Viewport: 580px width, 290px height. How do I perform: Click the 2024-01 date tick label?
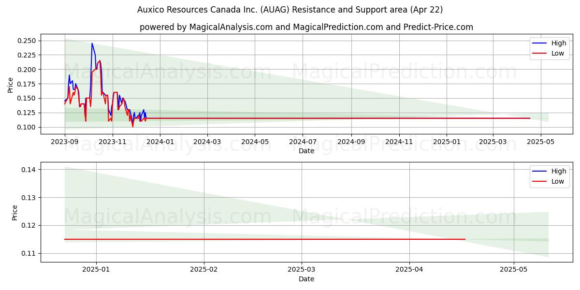pyautogui.click(x=160, y=141)
